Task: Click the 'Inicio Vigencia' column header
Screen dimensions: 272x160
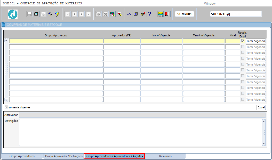Action: tap(161, 35)
